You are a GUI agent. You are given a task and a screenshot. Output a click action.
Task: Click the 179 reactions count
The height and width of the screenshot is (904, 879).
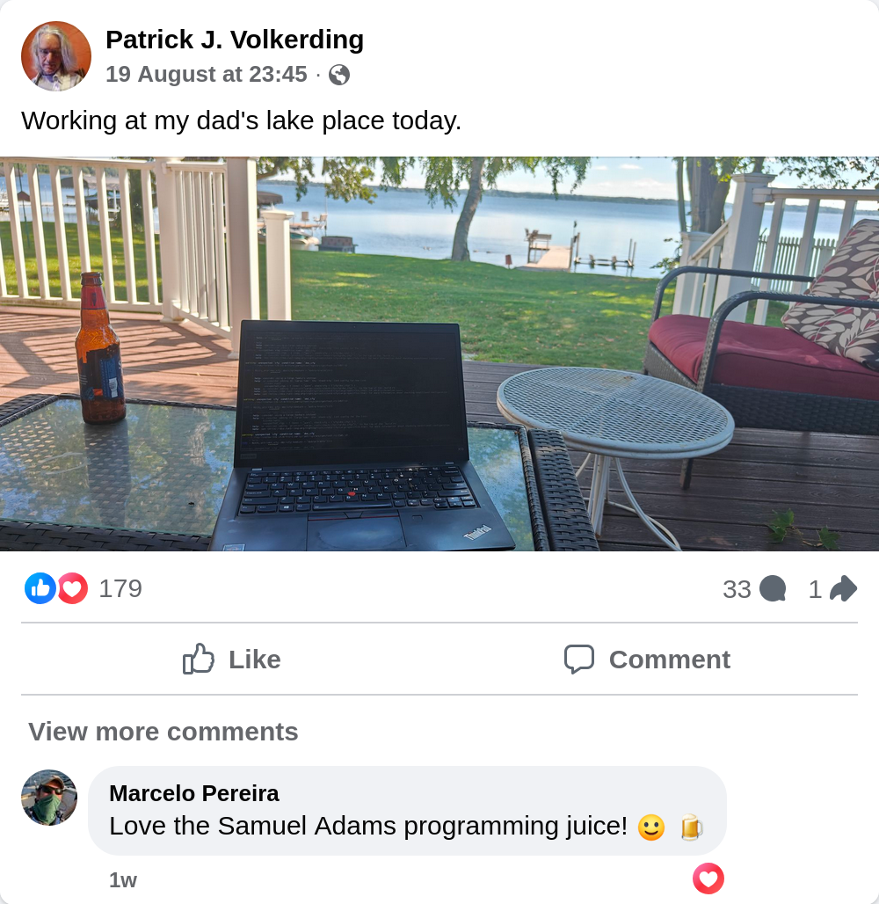point(120,588)
